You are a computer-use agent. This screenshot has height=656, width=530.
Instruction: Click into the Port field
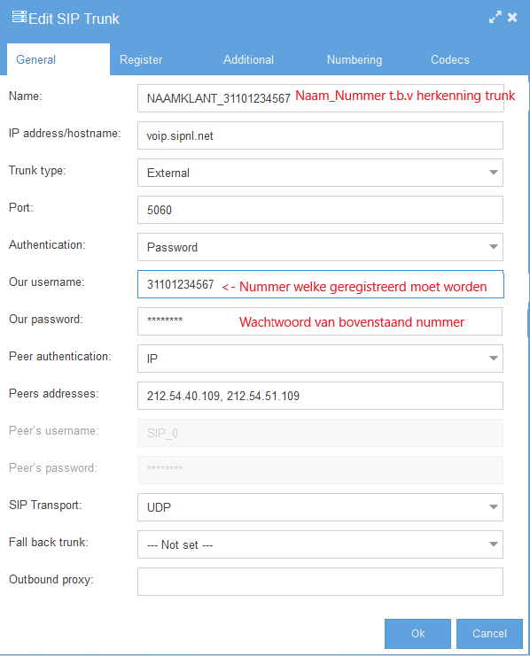click(320, 210)
